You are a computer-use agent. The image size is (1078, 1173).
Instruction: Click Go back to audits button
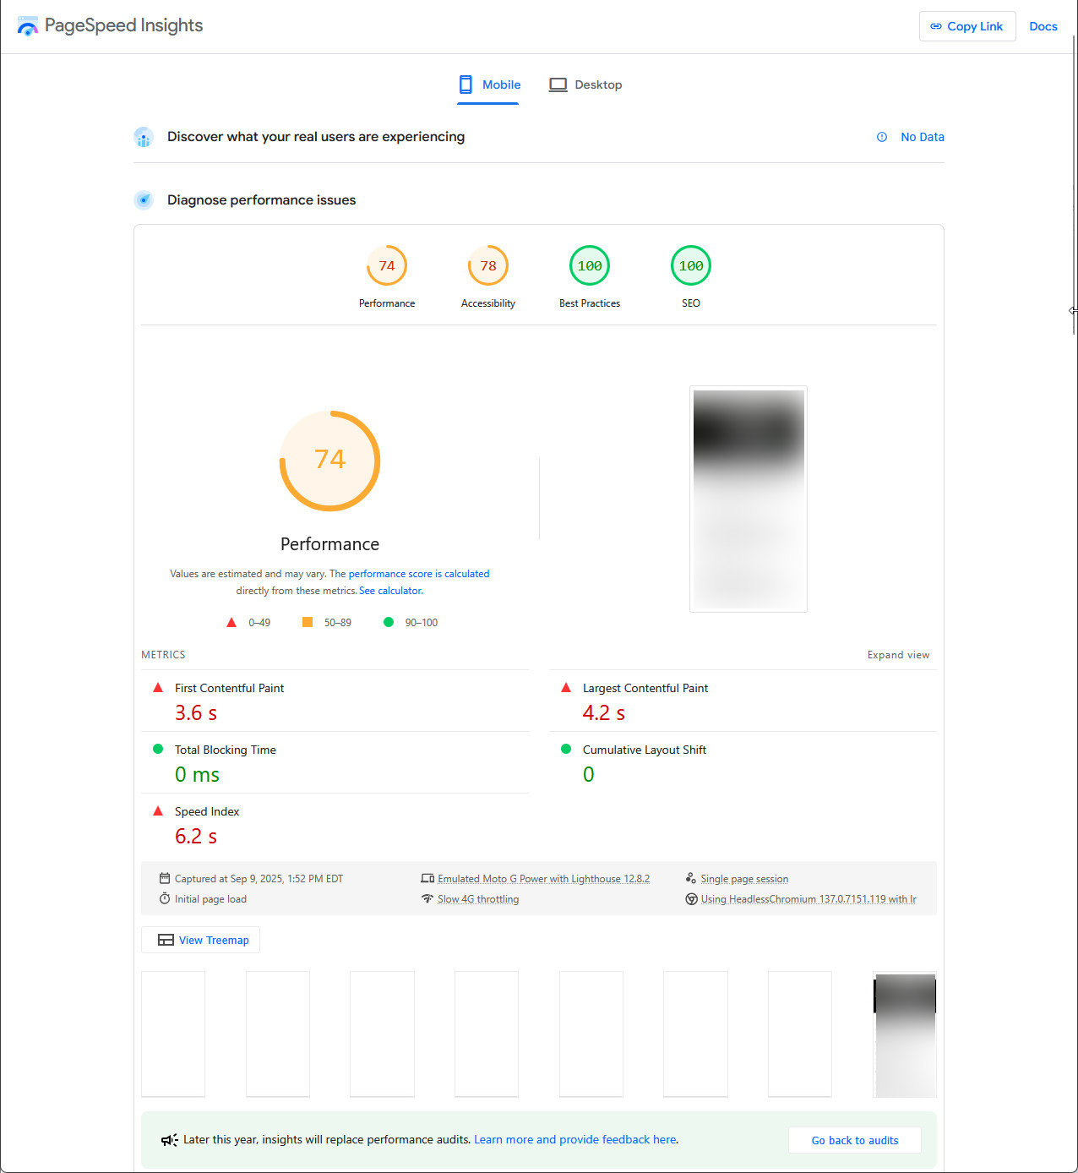click(x=855, y=1140)
